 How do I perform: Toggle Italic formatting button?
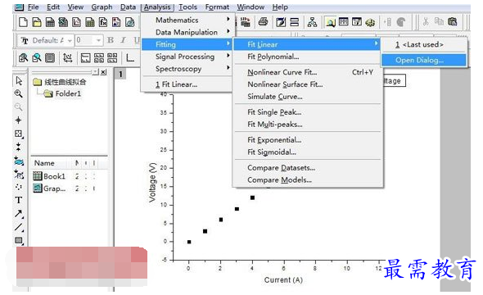[124, 40]
